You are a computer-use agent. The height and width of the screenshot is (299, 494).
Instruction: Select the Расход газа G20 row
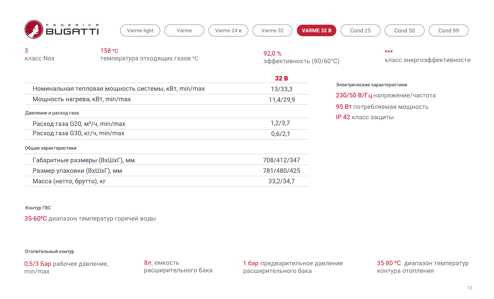pos(79,124)
